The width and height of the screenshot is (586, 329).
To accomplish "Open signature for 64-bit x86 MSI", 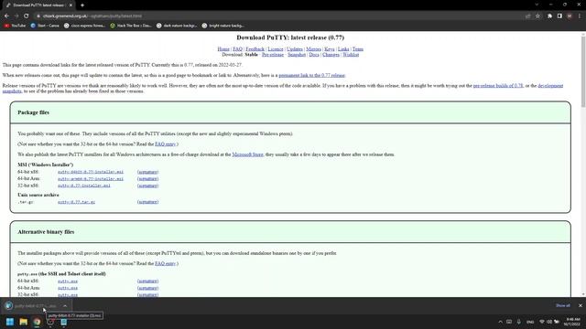I will coord(147,172).
